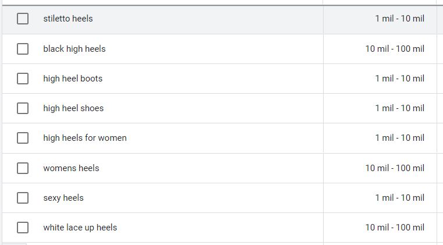
Task: Open the womens heels keyword
Action: tap(71, 168)
